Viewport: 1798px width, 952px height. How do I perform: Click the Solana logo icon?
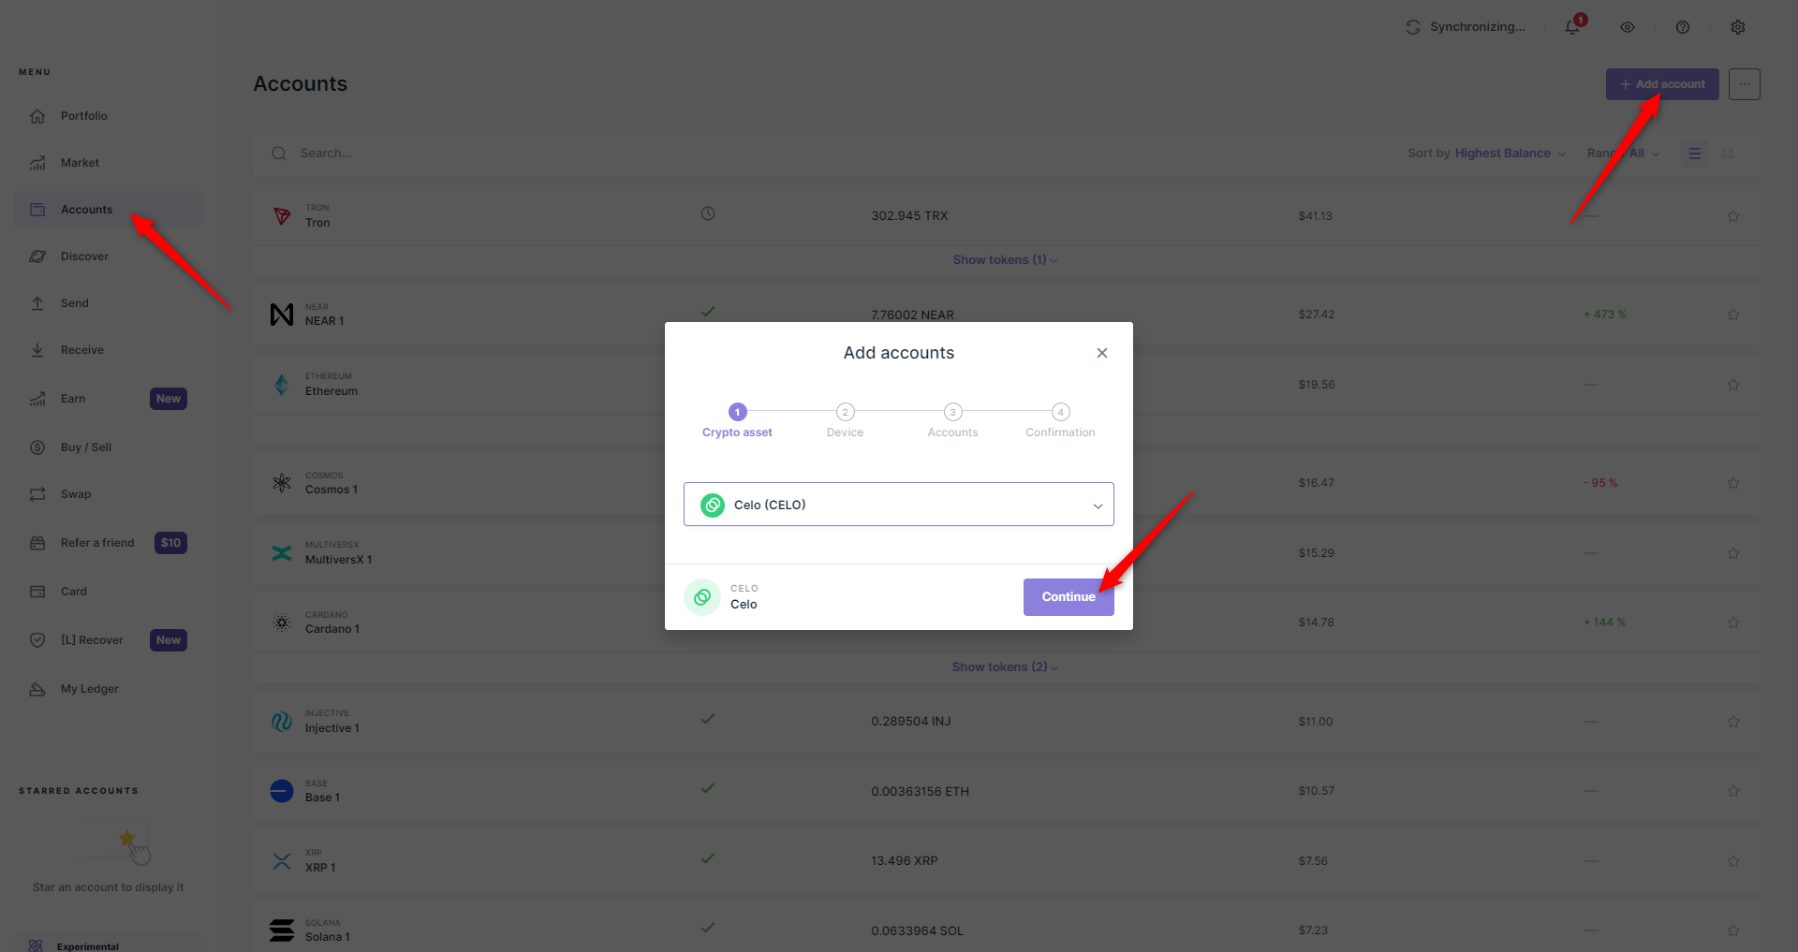tap(282, 930)
